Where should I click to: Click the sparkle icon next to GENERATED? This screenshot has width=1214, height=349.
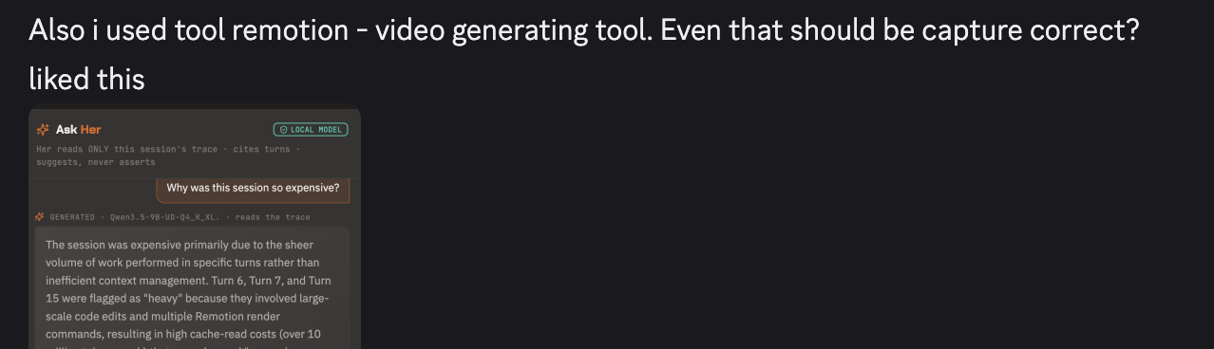41,217
